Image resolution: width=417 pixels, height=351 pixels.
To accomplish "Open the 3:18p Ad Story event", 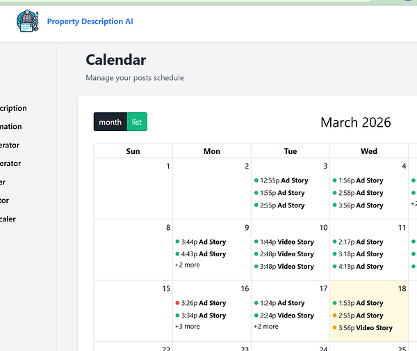I will (x=358, y=254).
